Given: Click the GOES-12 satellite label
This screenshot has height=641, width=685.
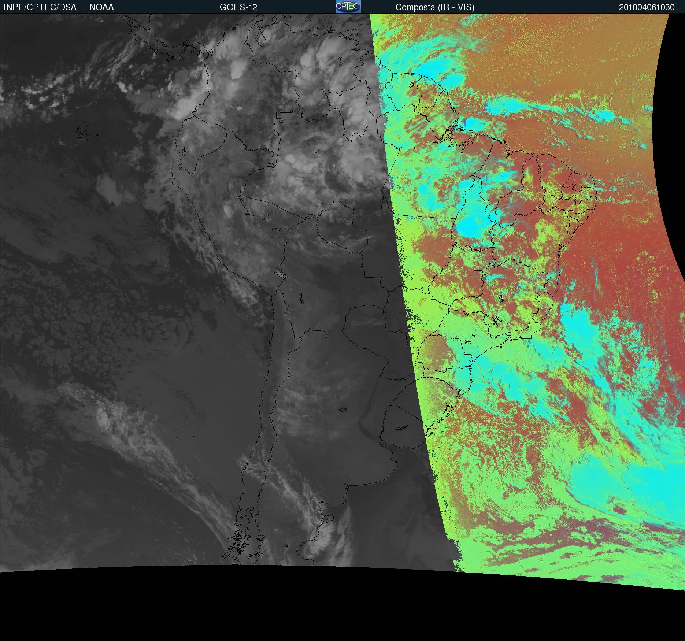Looking at the screenshot, I should (x=238, y=7).
